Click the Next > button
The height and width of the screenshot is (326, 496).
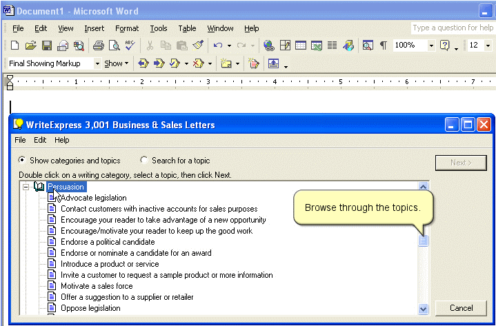(x=461, y=163)
